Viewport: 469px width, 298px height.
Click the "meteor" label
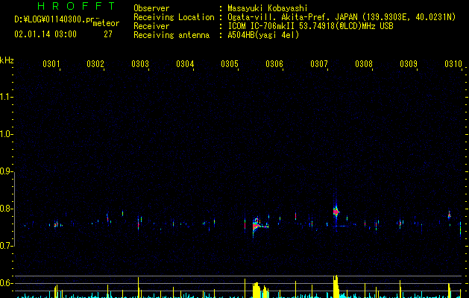pyautogui.click(x=106, y=23)
